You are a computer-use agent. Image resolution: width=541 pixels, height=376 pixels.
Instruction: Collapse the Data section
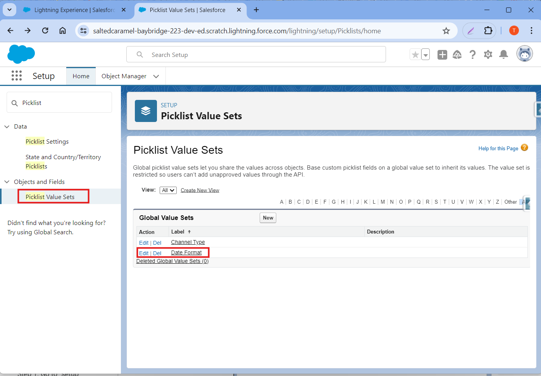coord(7,127)
